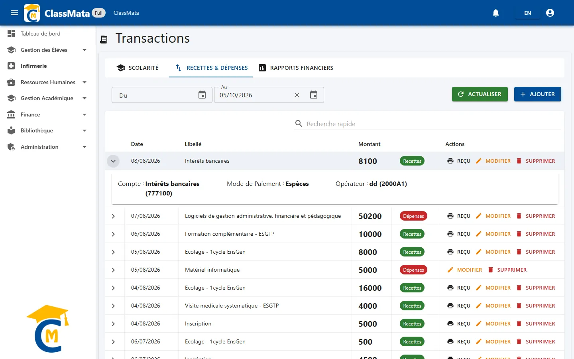Click trash icon for Formation complémentaire row
This screenshot has width=574, height=359.
[519, 234]
